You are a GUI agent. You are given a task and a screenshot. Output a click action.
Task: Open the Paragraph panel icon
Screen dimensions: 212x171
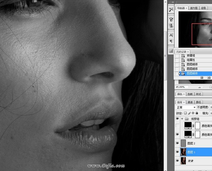171,41
